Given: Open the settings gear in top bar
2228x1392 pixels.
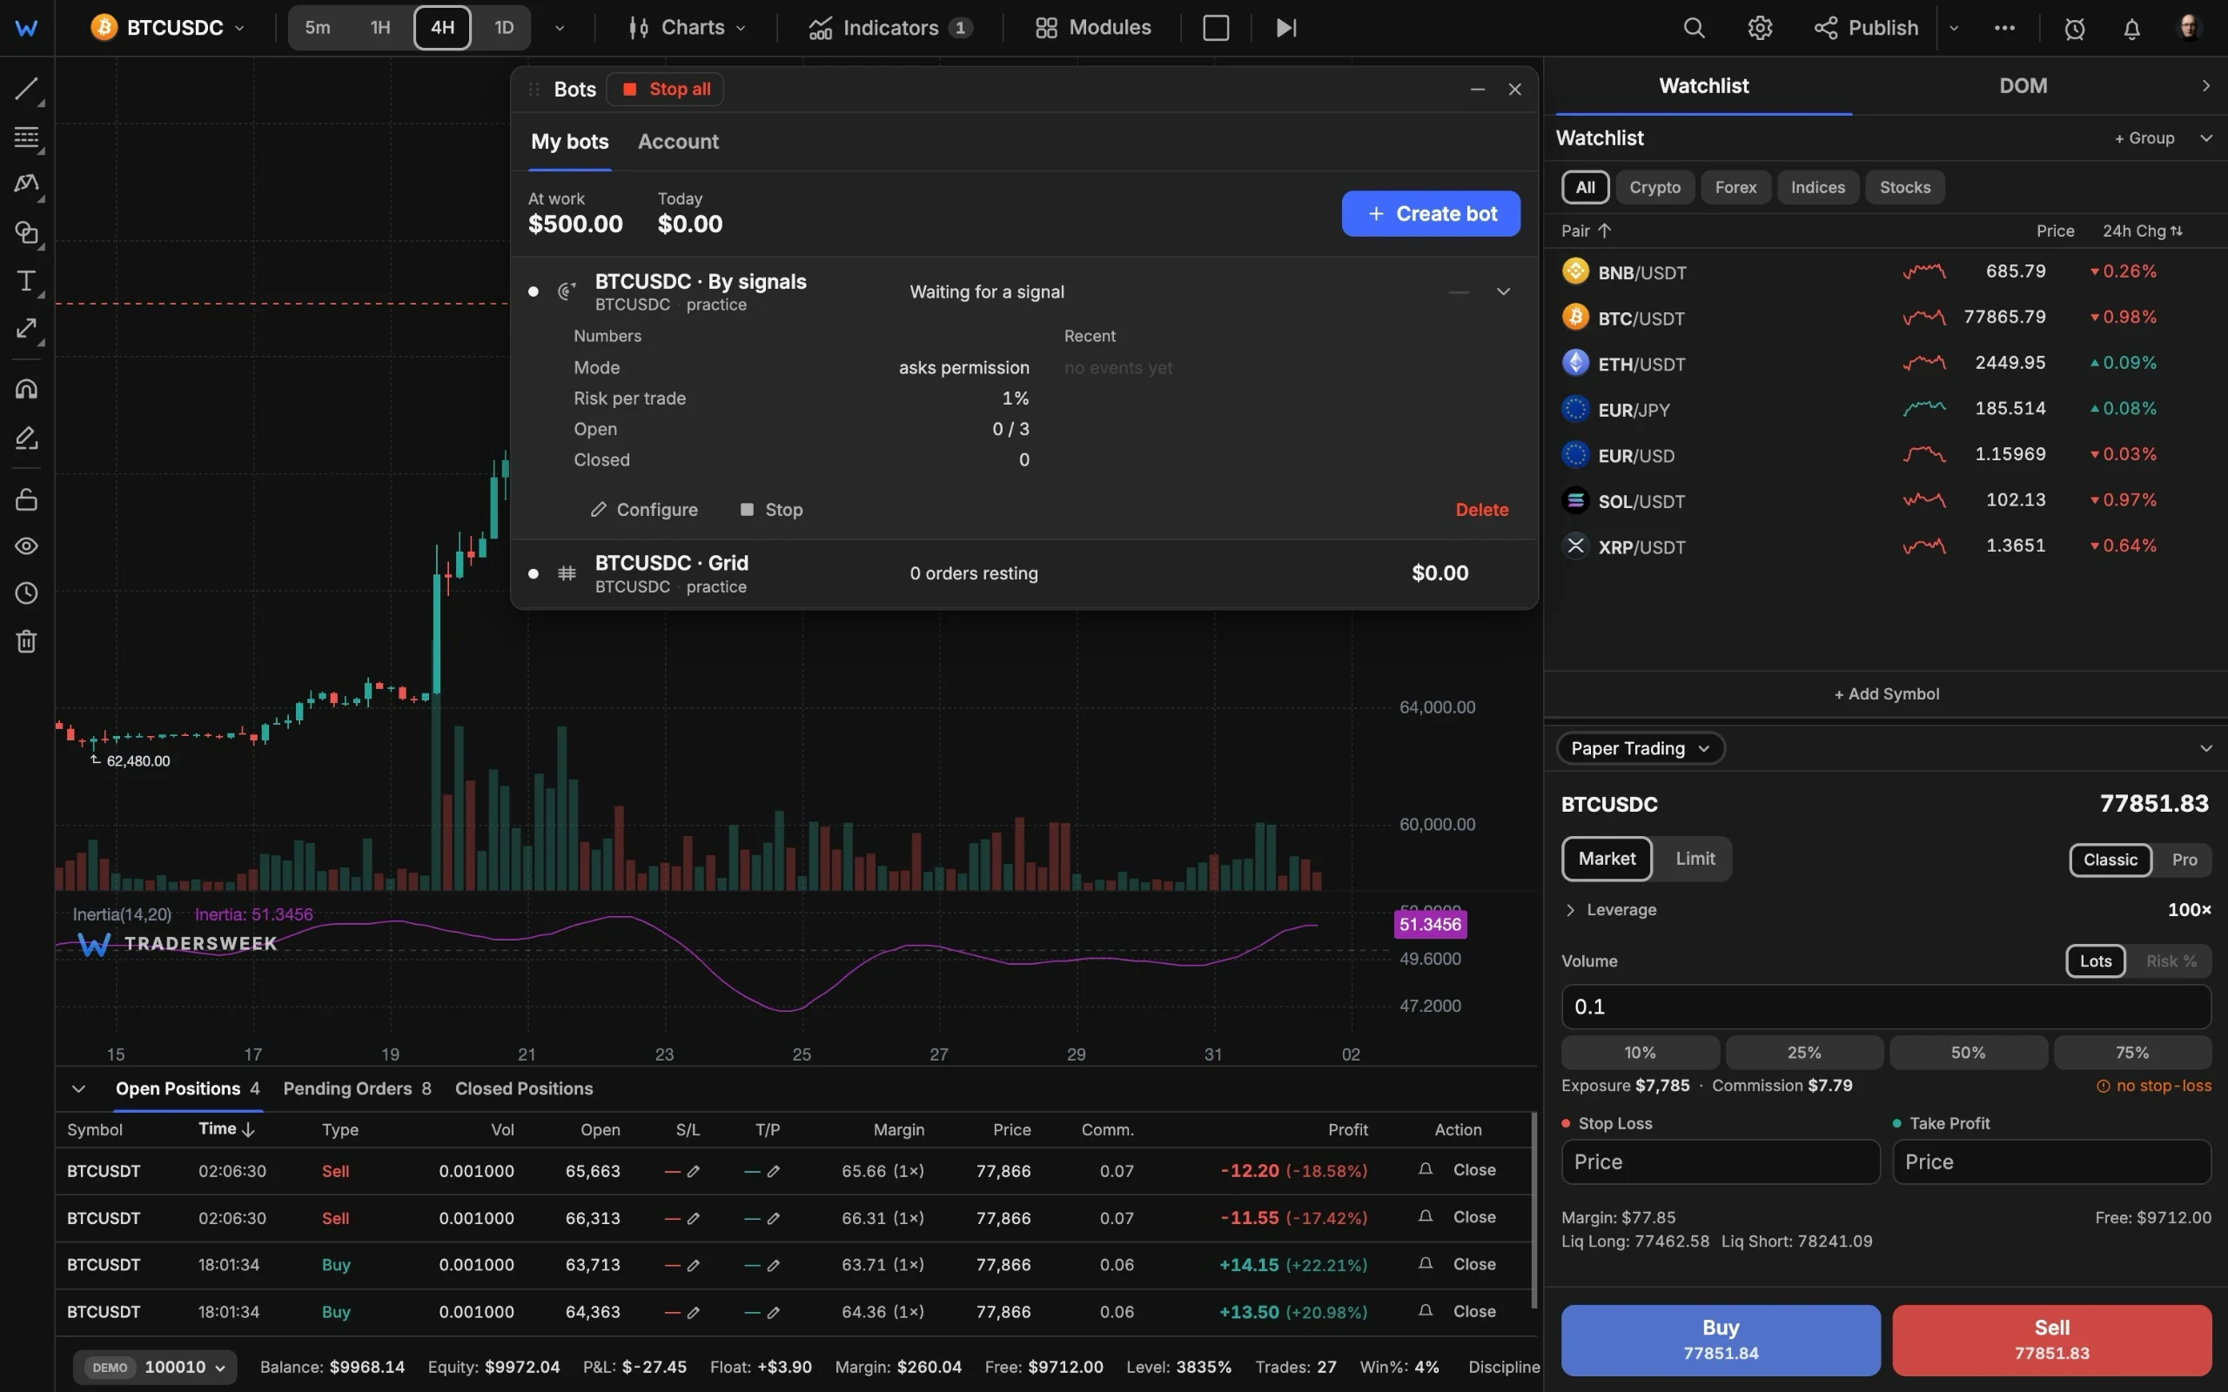Looking at the screenshot, I should (x=1760, y=28).
